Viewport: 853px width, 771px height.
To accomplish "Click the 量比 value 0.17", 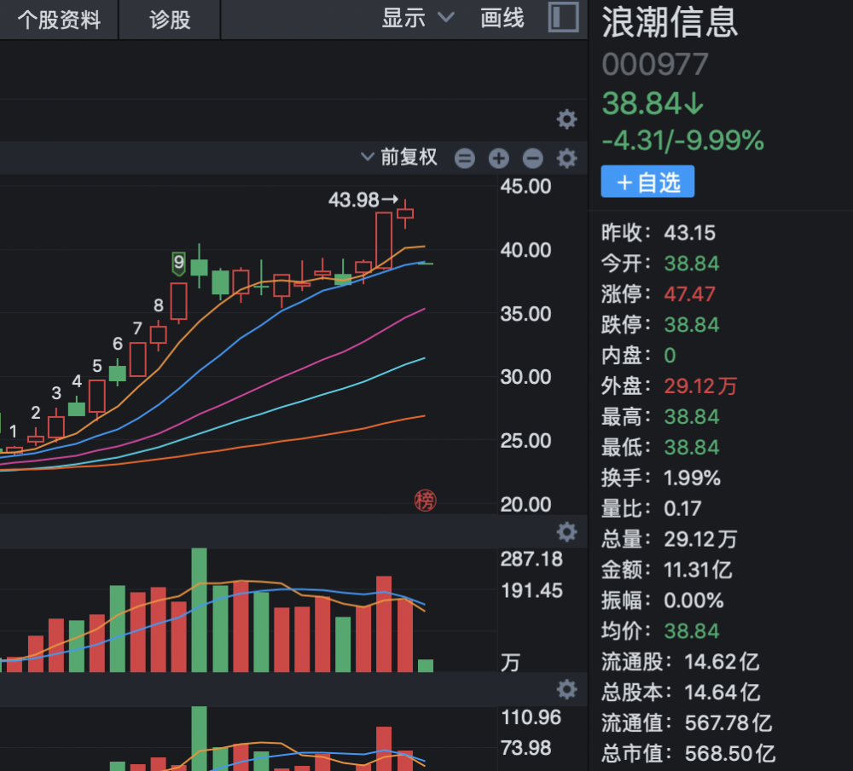I will click(682, 508).
